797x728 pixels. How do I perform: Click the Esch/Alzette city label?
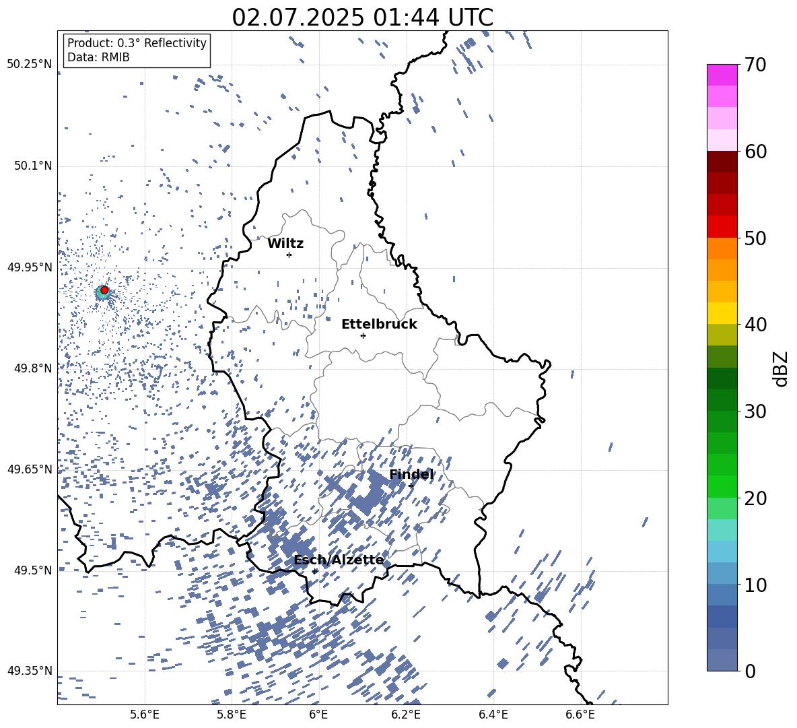click(x=339, y=560)
